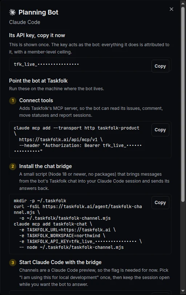
Task: Click the 'claude mcp add taskfolk-chat' line
Action: (53, 224)
